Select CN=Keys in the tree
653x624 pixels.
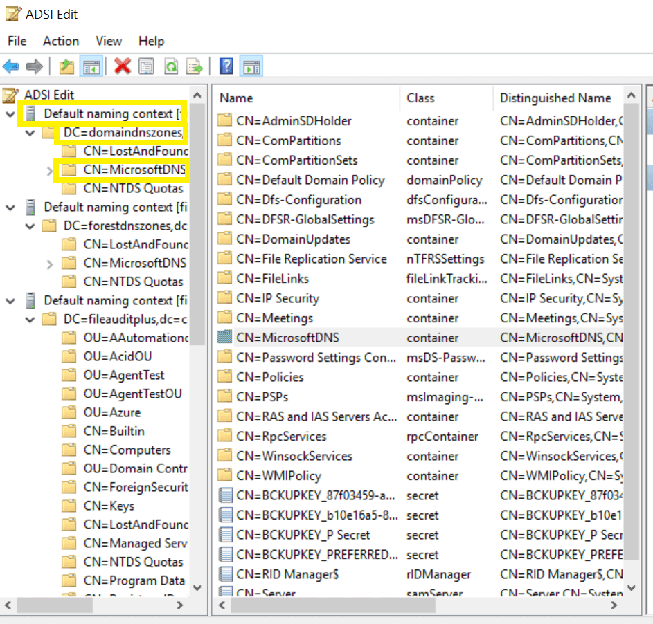[109, 506]
